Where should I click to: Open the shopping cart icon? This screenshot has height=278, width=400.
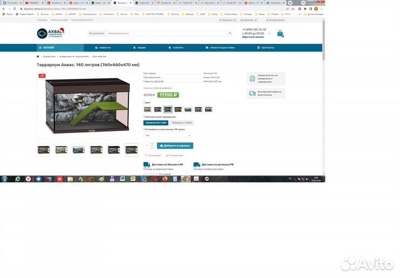(x=280, y=33)
